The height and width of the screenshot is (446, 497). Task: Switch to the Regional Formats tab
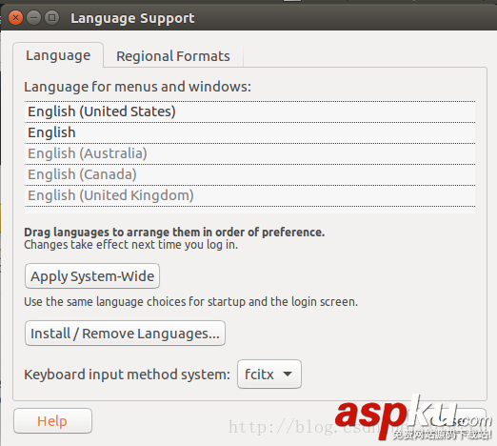173,56
